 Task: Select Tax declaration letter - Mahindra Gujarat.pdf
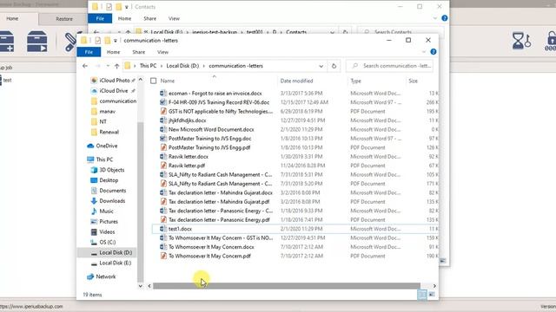tap(219, 202)
